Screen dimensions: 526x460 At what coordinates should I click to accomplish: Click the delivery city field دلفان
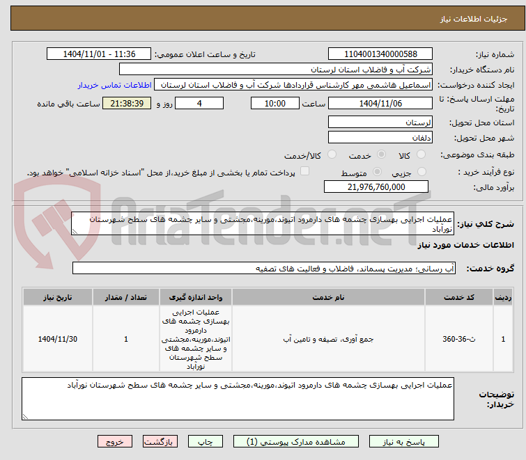tap(380, 137)
